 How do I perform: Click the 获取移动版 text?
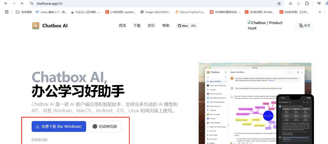tap(39, 140)
